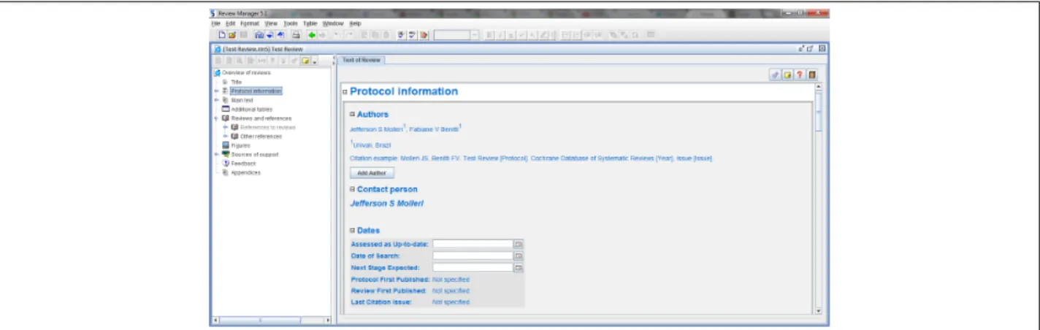This screenshot has height=330, width=1040.
Task: Expand the Sources of support tree node
Action: (x=216, y=154)
